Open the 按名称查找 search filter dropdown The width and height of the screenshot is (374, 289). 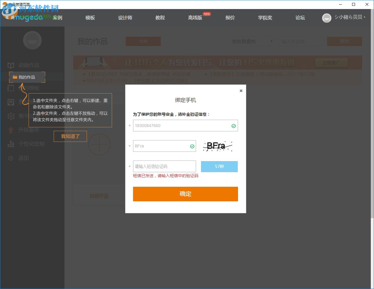coord(252,41)
